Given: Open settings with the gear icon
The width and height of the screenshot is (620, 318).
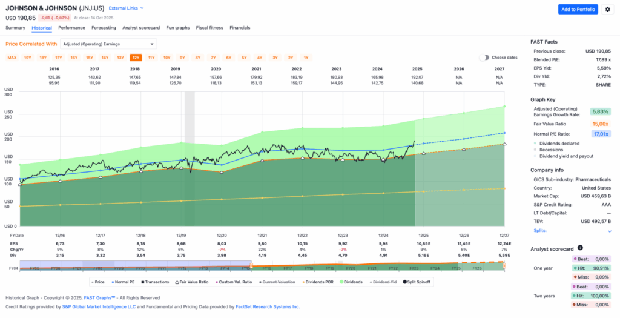Looking at the screenshot, I should (x=608, y=9).
